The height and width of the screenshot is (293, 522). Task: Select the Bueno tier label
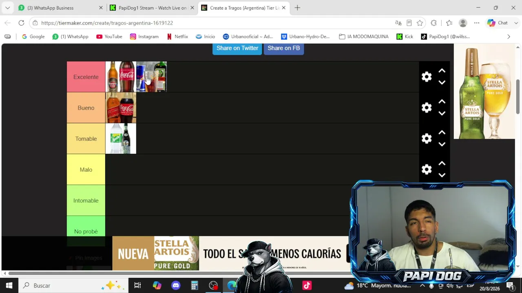86,108
